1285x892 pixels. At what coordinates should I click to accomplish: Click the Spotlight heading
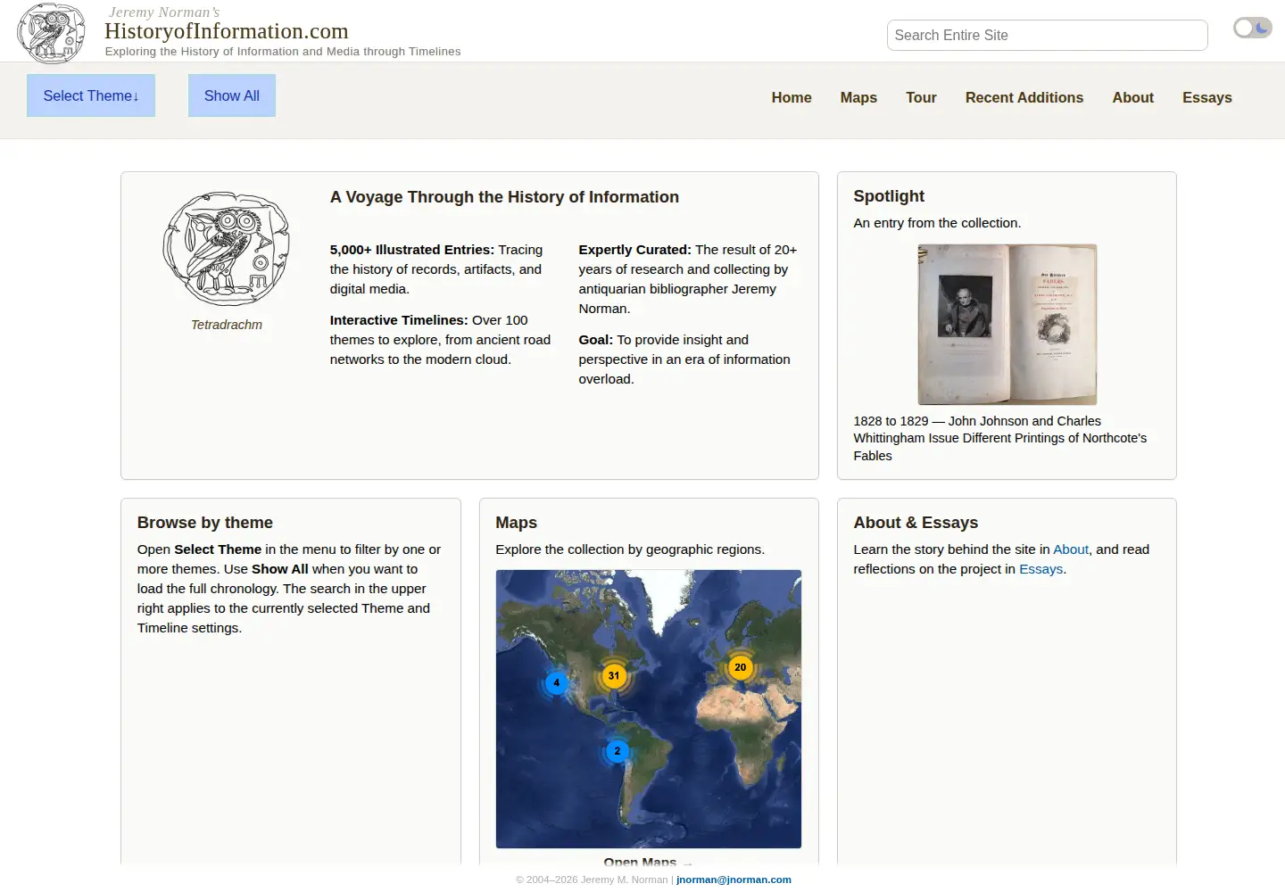[x=889, y=196]
